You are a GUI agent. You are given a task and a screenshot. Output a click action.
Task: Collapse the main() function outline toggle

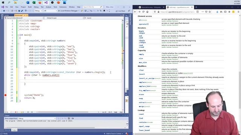pos(18,35)
